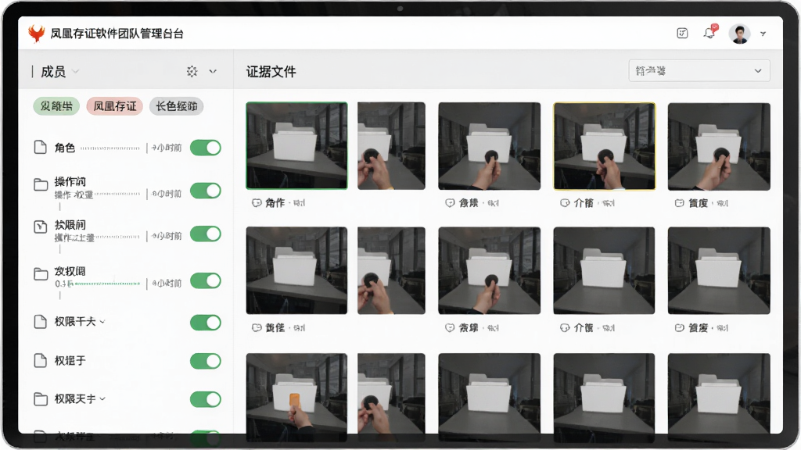Click the folder icon beside 操作间
801x450 pixels.
41,184
